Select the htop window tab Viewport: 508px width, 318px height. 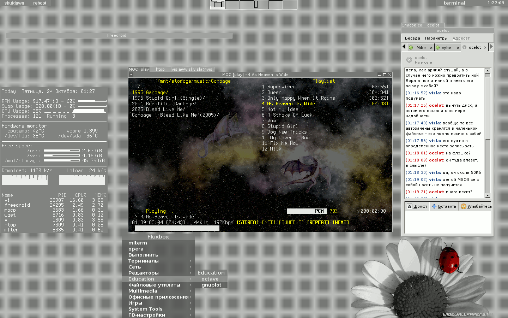click(x=160, y=69)
